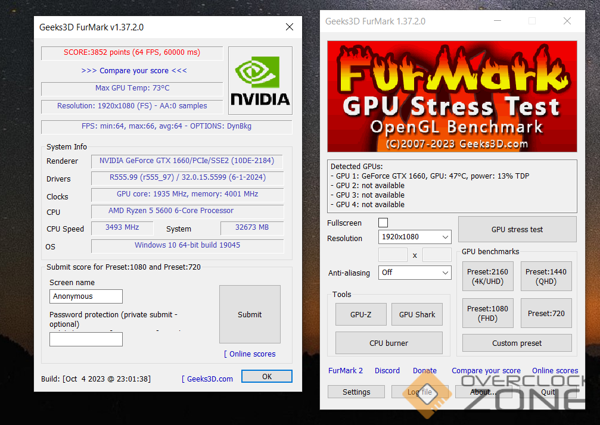Open the Resolution dropdown
The height and width of the screenshot is (425, 600).
[x=415, y=237]
